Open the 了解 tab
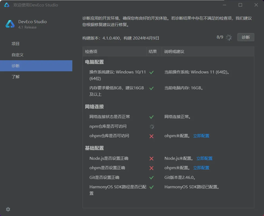264x216 pixels. coord(36,77)
